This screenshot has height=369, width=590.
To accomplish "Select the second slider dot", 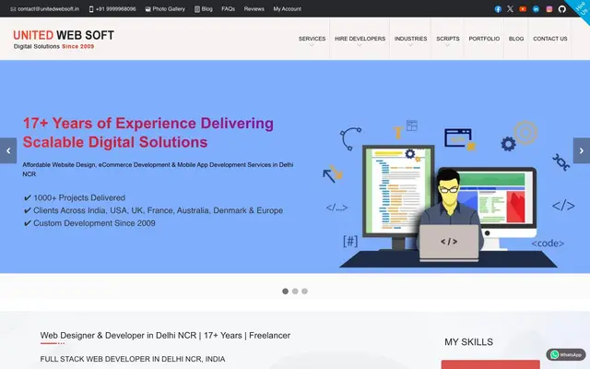I will point(295,292).
